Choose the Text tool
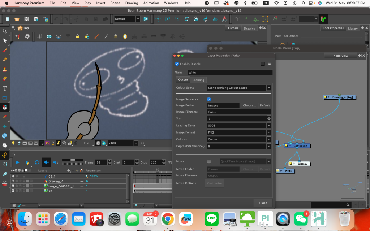The height and width of the screenshot is (231, 370). pyautogui.click(x=5, y=88)
